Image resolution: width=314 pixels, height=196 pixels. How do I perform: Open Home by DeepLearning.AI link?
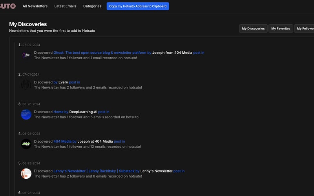coord(58,112)
